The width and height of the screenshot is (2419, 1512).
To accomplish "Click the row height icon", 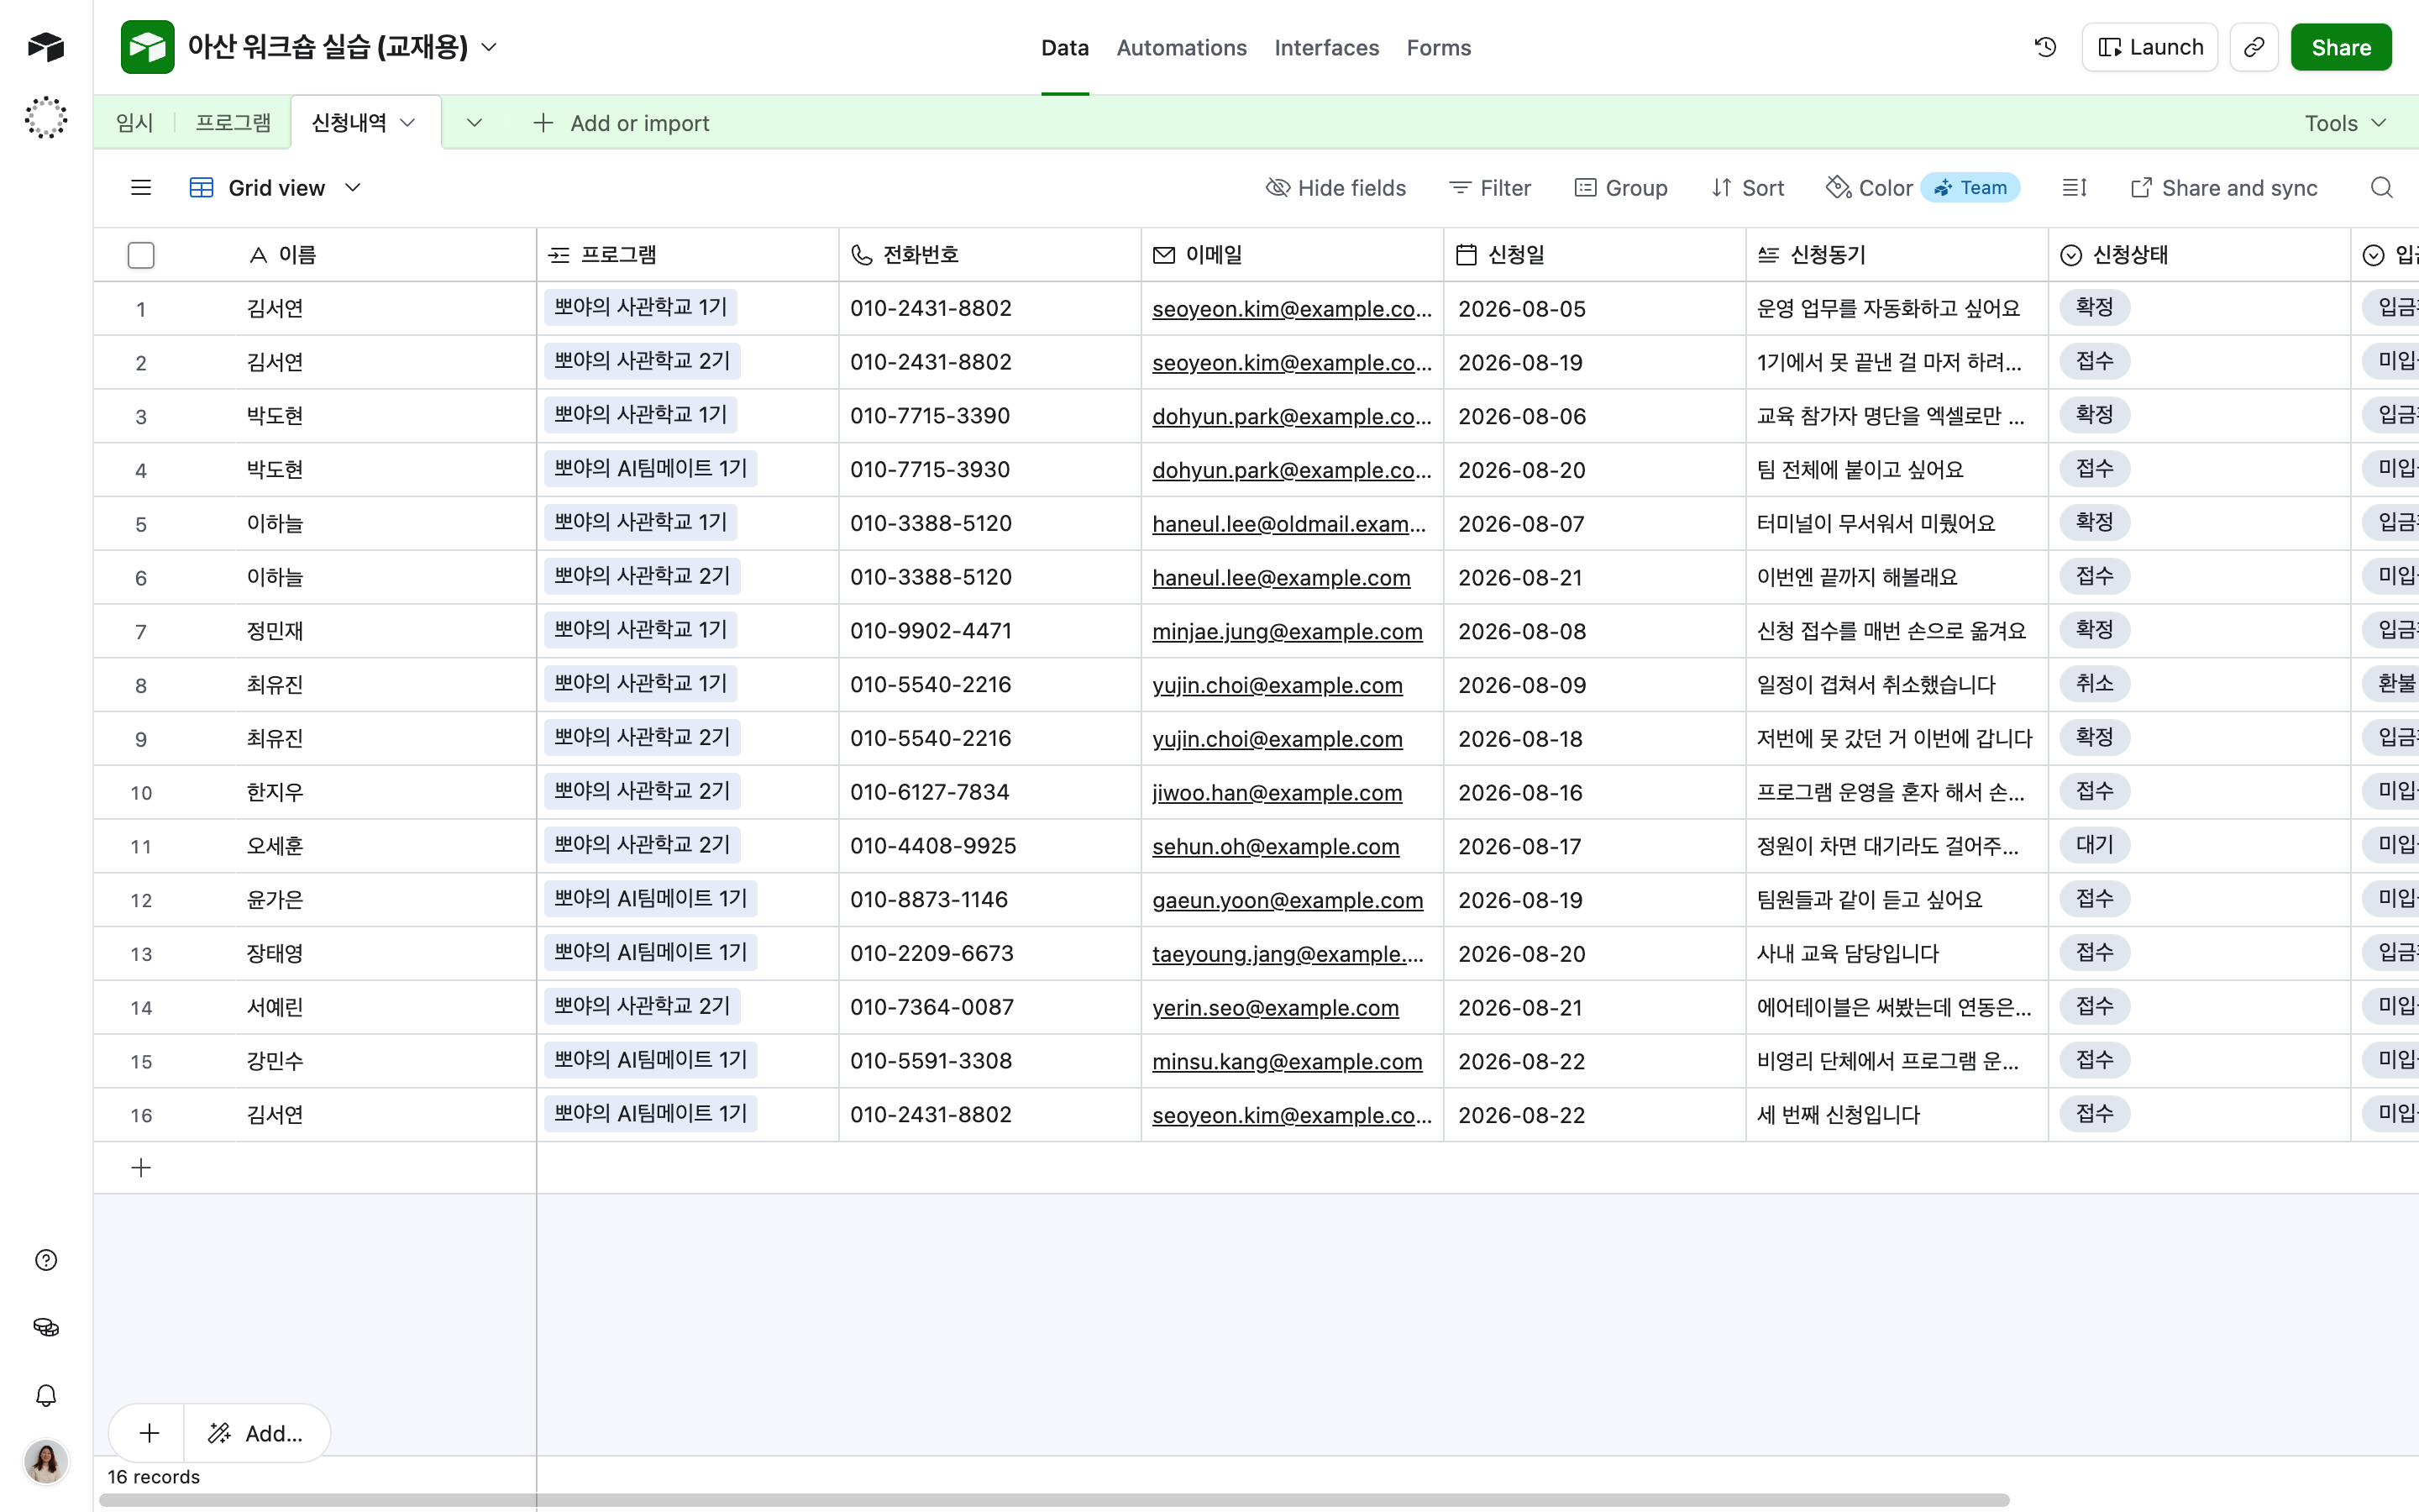I will (x=2074, y=188).
